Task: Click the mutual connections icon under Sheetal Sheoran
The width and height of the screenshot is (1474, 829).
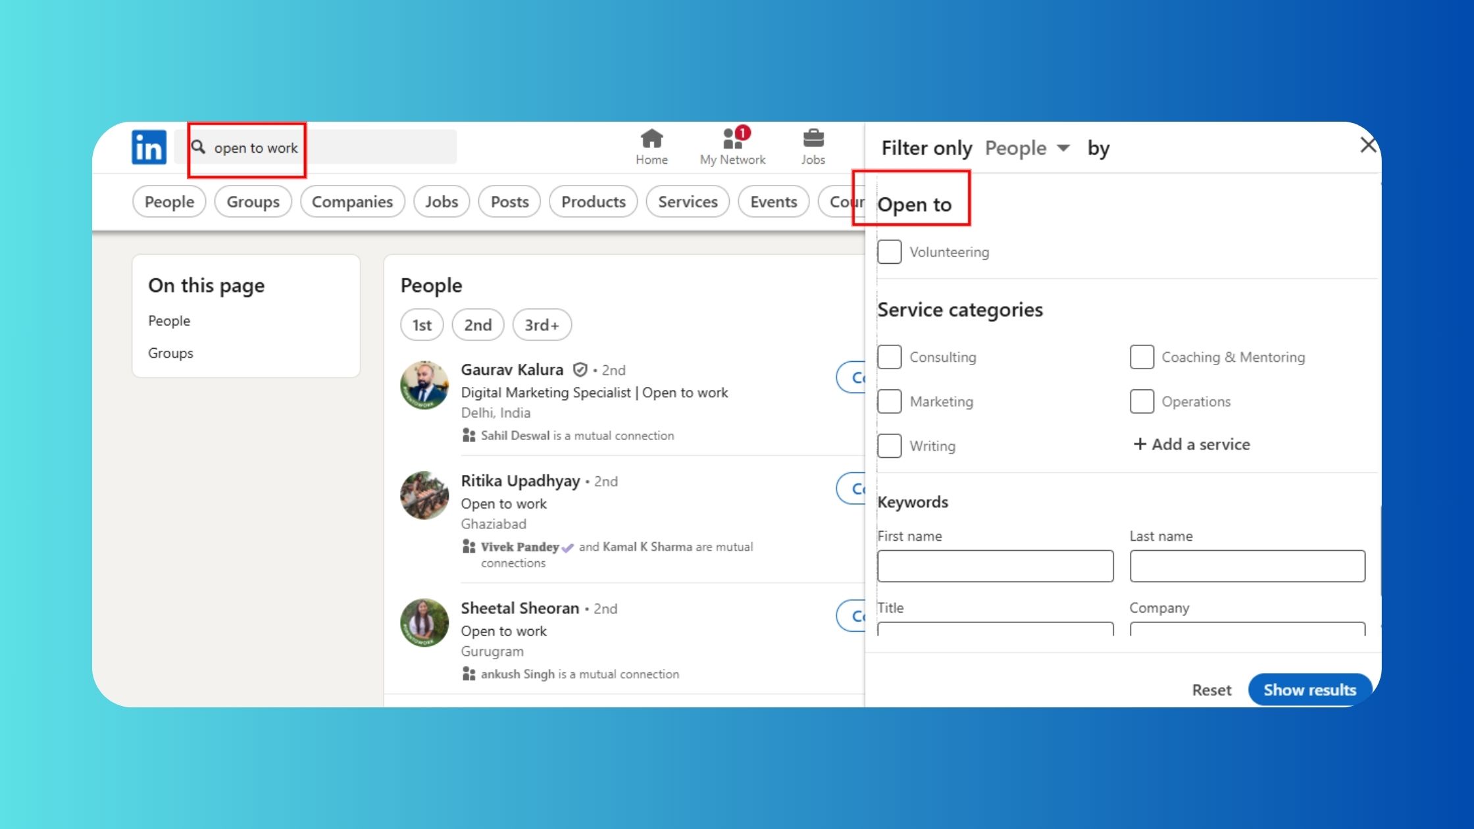Action: [x=469, y=674]
